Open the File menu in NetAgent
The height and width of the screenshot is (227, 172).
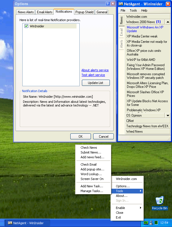[x=123, y=10]
